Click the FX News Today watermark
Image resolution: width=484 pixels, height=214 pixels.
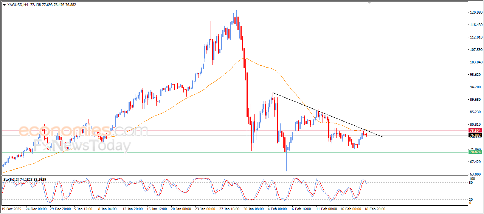pos(81,146)
